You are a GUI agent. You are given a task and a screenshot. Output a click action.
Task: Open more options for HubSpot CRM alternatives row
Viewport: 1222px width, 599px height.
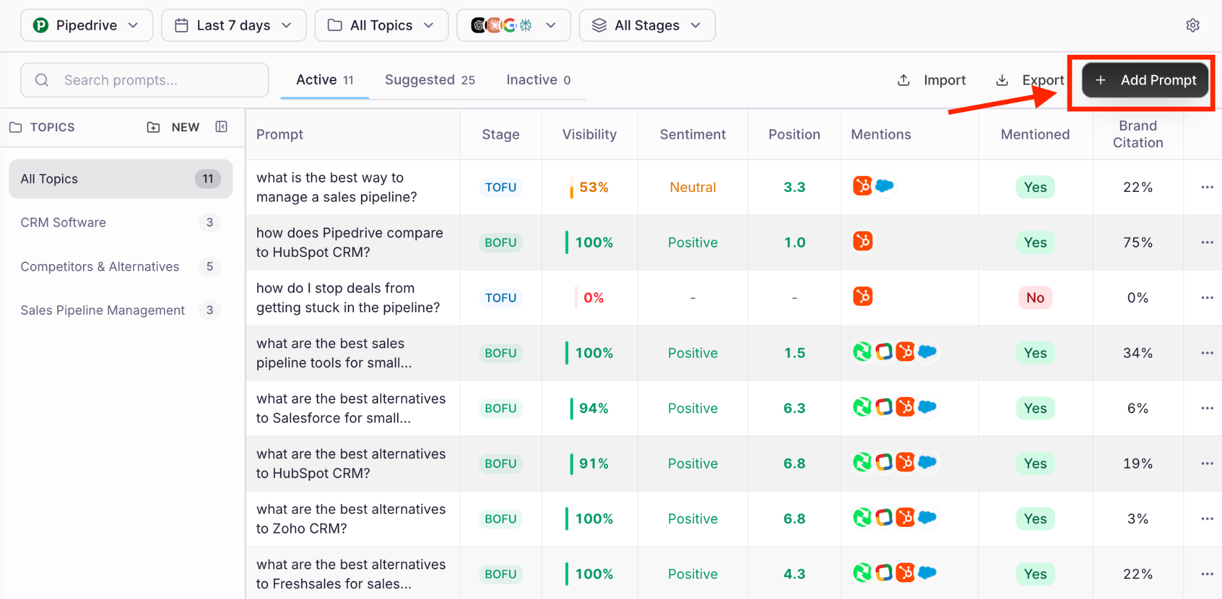coord(1207,463)
